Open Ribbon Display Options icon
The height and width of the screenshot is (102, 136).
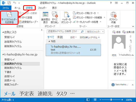click(116, 3)
